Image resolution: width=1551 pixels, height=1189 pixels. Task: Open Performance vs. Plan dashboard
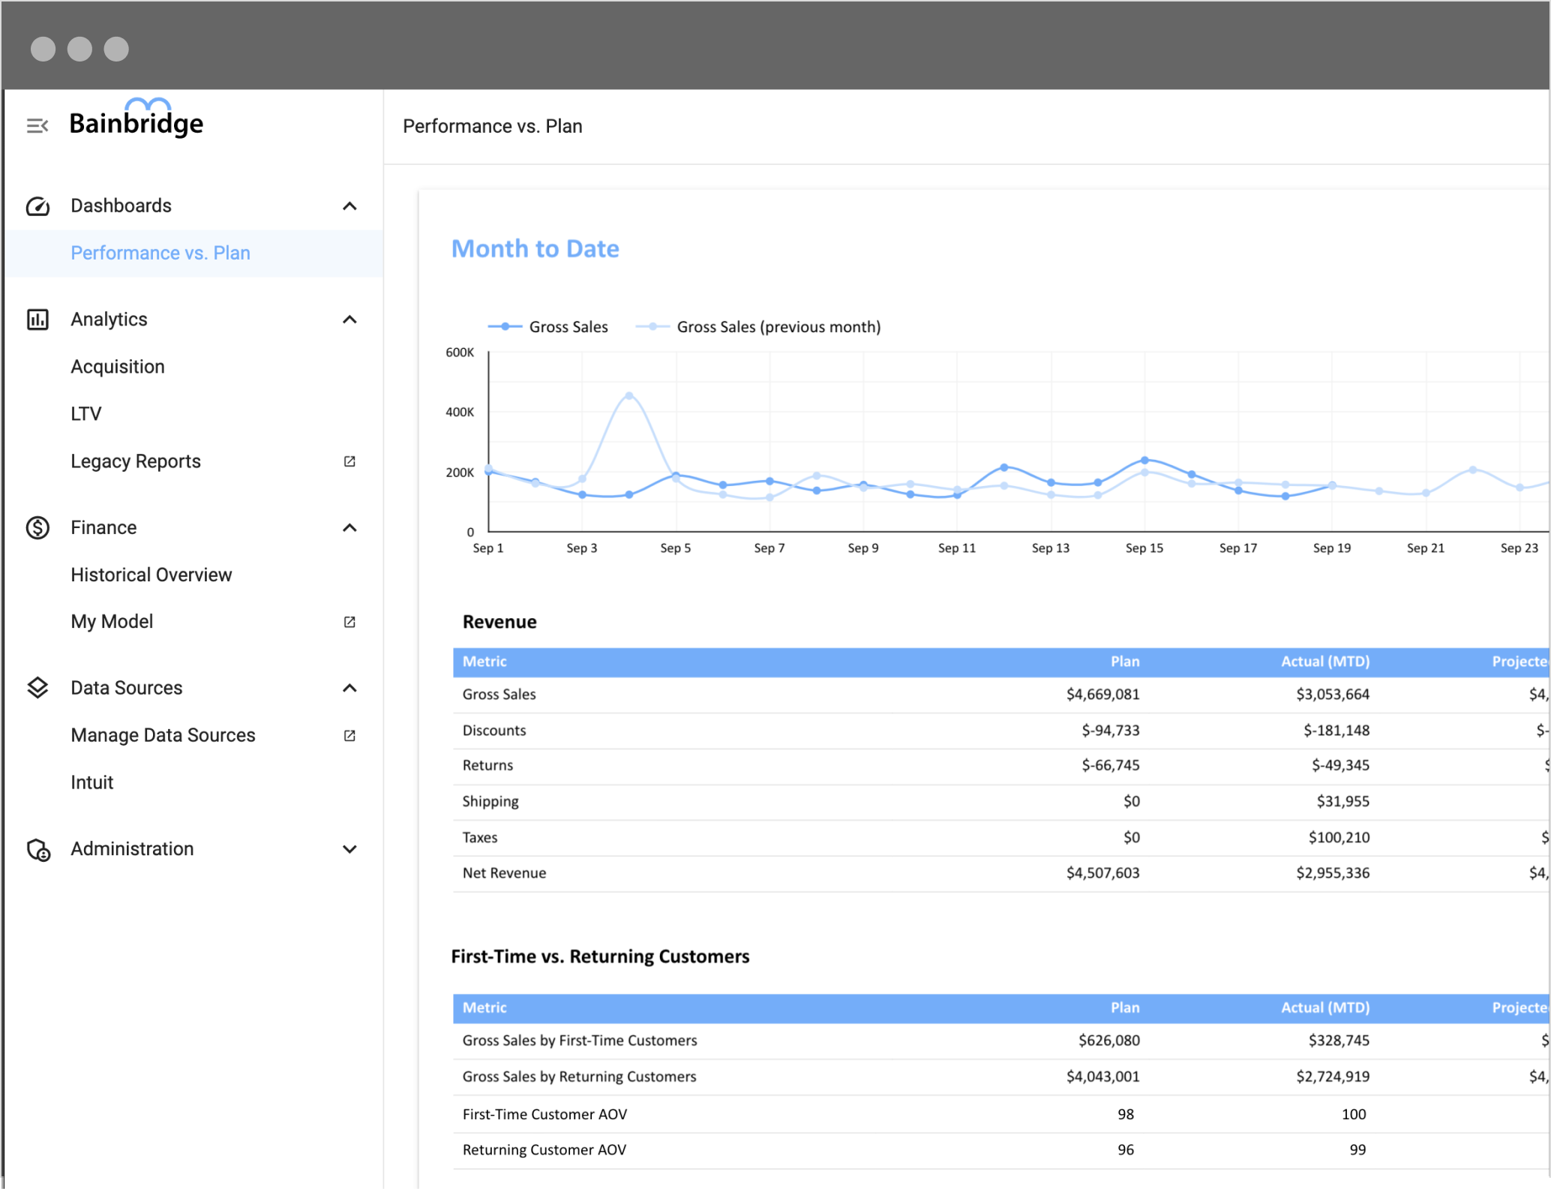(160, 254)
